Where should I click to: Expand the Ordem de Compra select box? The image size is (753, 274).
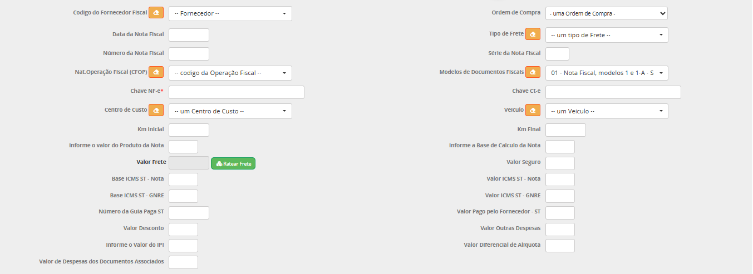(x=606, y=13)
